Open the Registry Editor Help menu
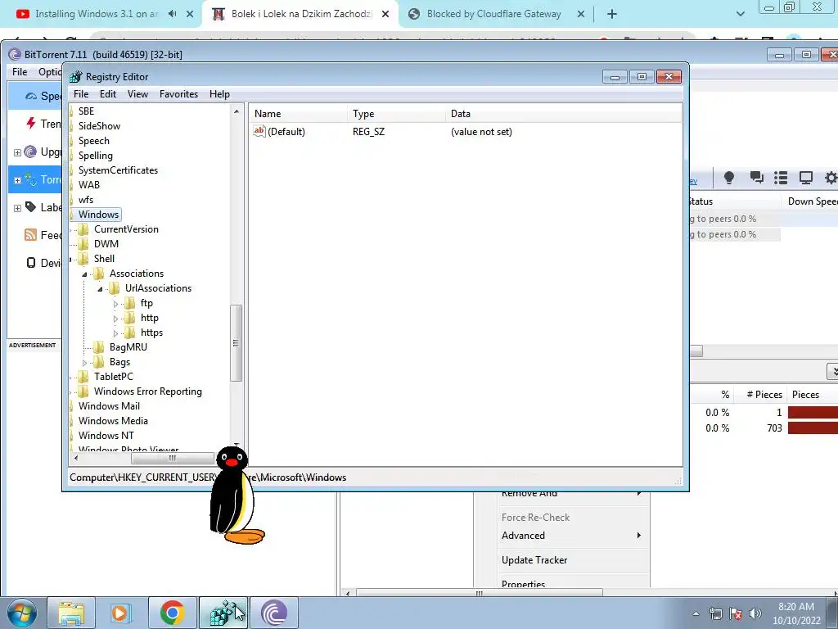Screen dimensions: 838x629 tap(219, 94)
